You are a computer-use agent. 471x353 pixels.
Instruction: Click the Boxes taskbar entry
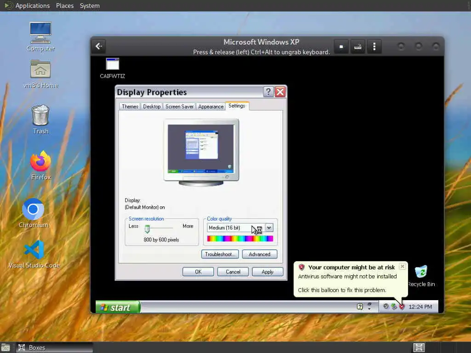click(x=55, y=347)
